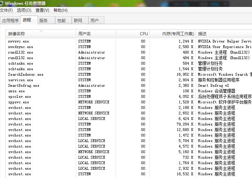Image resolution: width=252 pixels, height=178 pixels.
Task: Select the nvvsvc.exe process row
Action: [19, 41]
